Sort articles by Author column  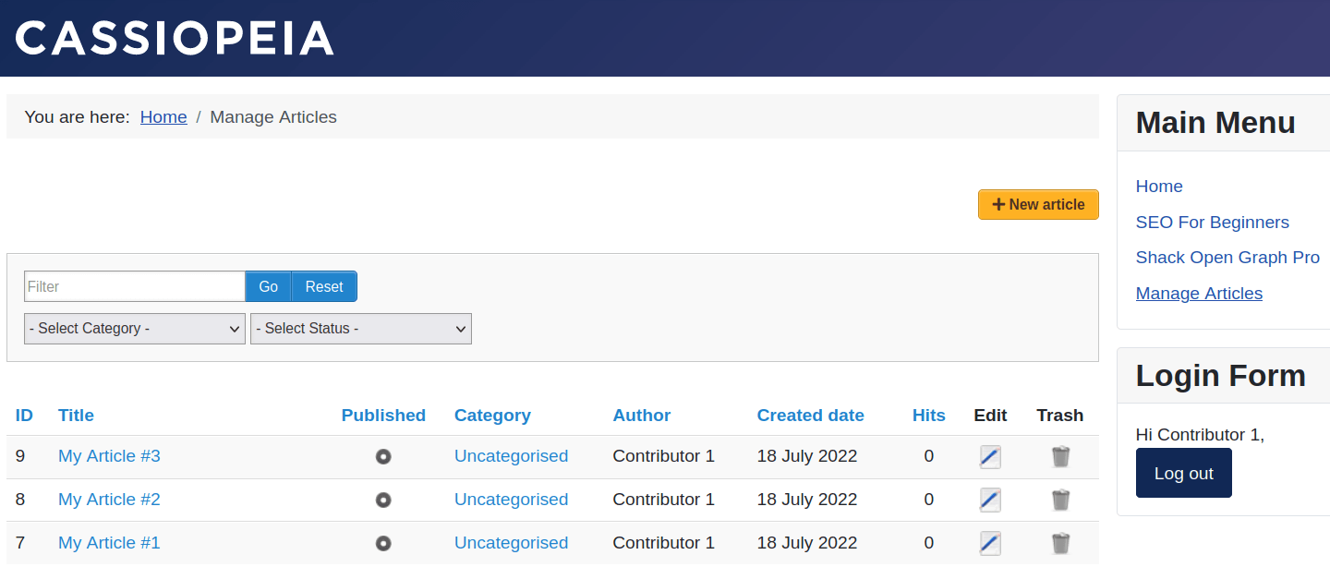coord(642,416)
